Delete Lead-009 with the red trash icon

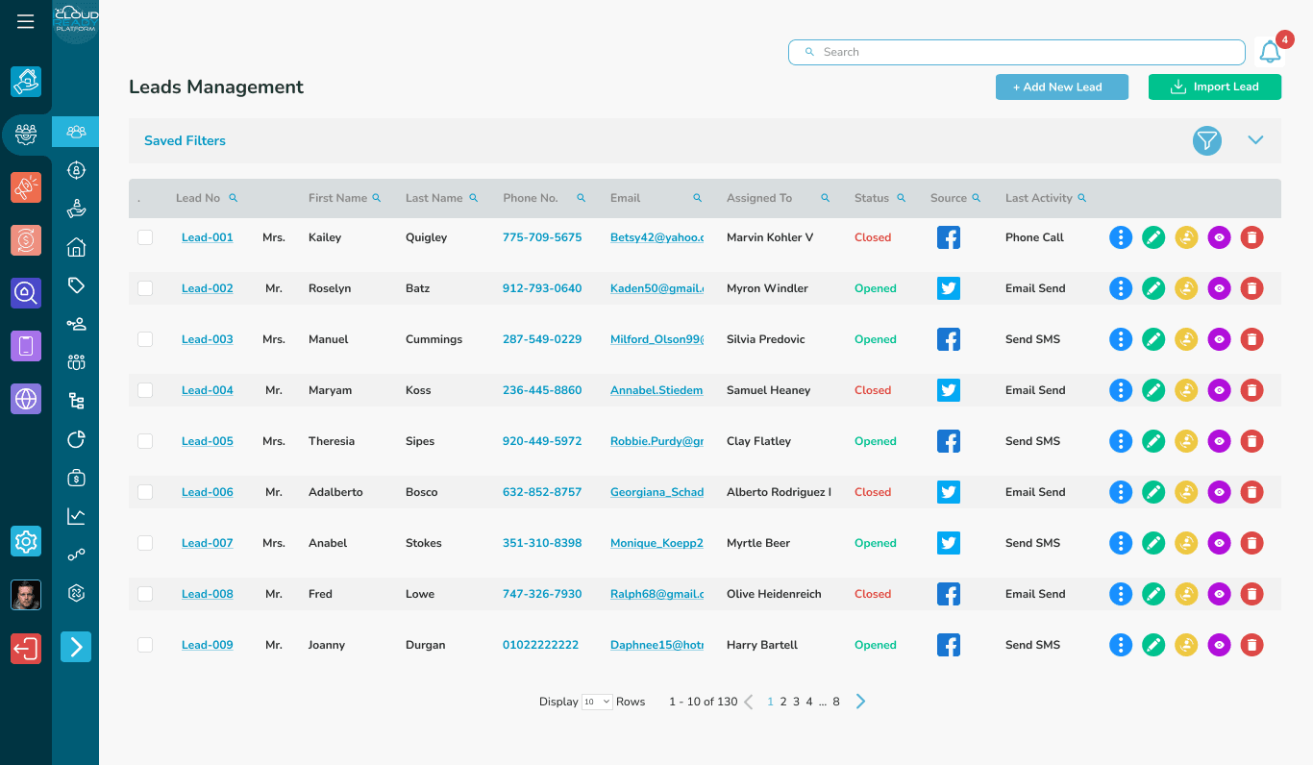tap(1251, 644)
